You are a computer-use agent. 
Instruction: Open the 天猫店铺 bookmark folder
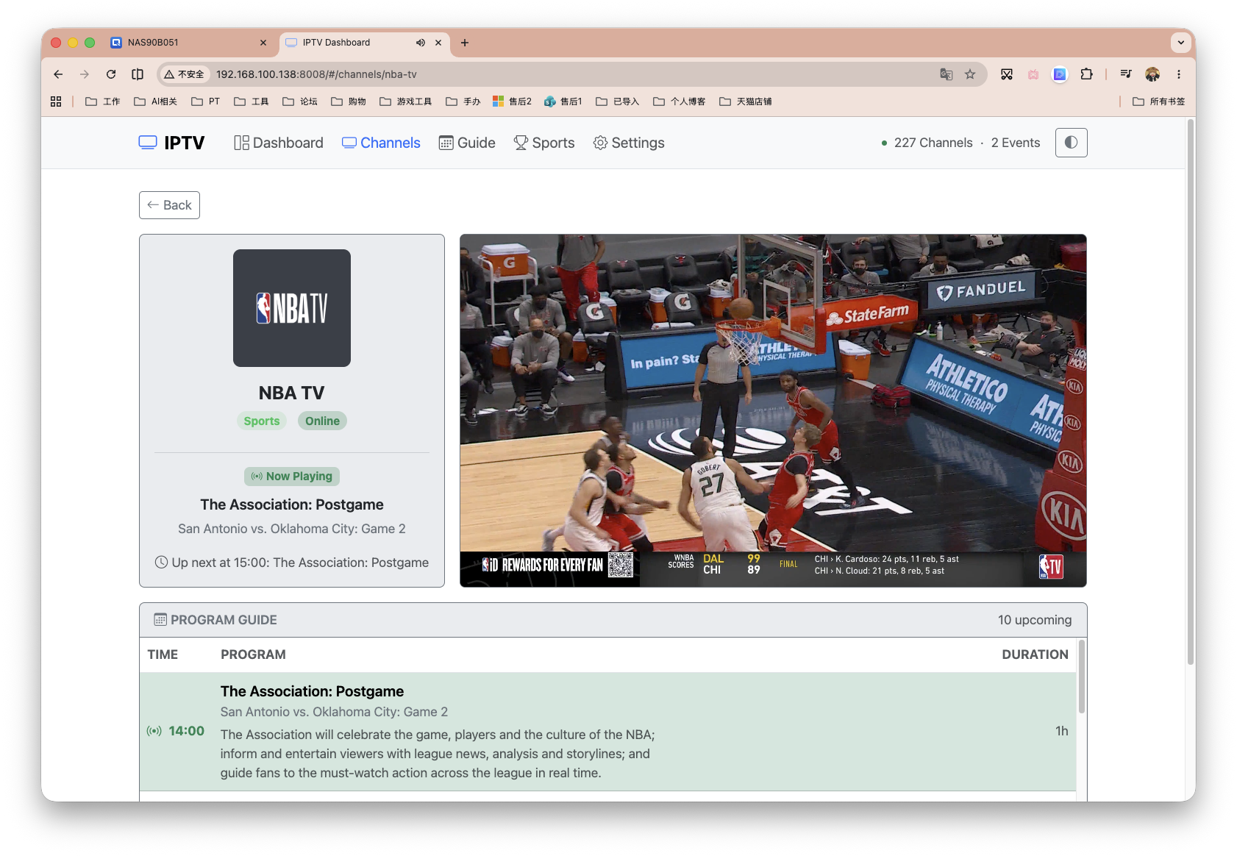pyautogui.click(x=746, y=101)
